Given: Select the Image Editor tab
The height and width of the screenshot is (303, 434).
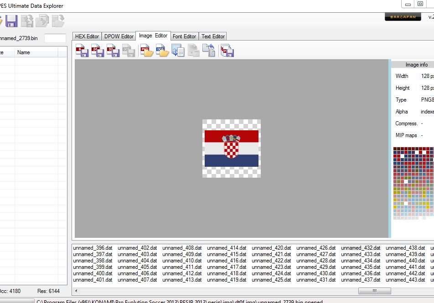Looking at the screenshot, I should (x=153, y=36).
